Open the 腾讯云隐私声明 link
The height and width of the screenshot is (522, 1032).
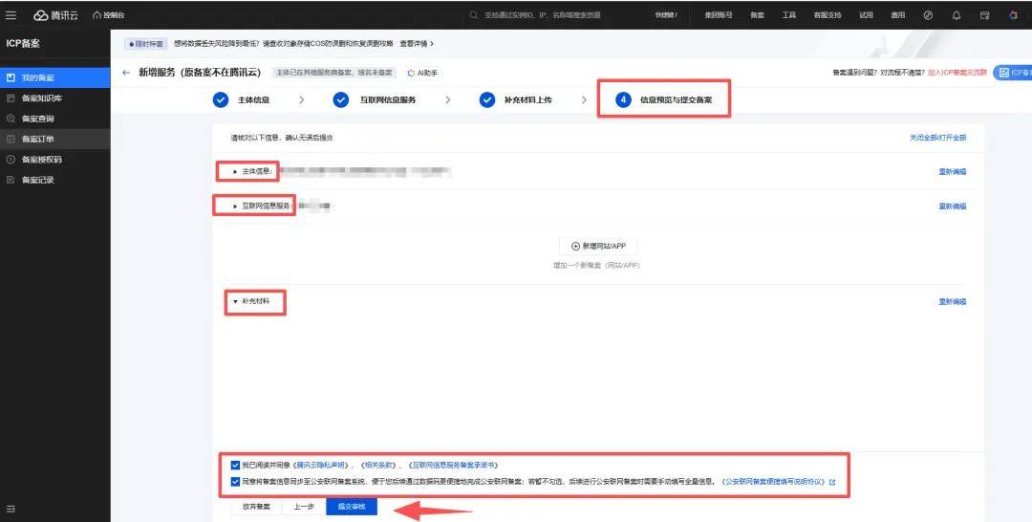320,466
